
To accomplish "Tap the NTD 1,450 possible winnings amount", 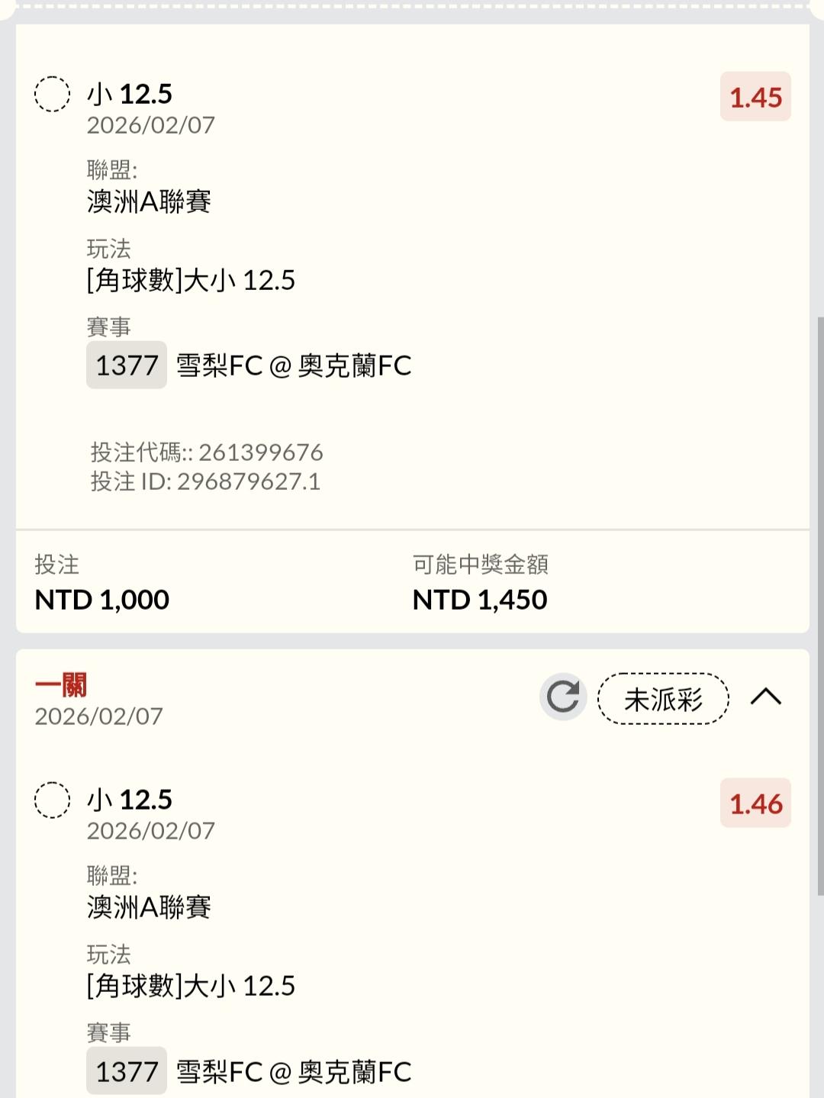I will 480,600.
